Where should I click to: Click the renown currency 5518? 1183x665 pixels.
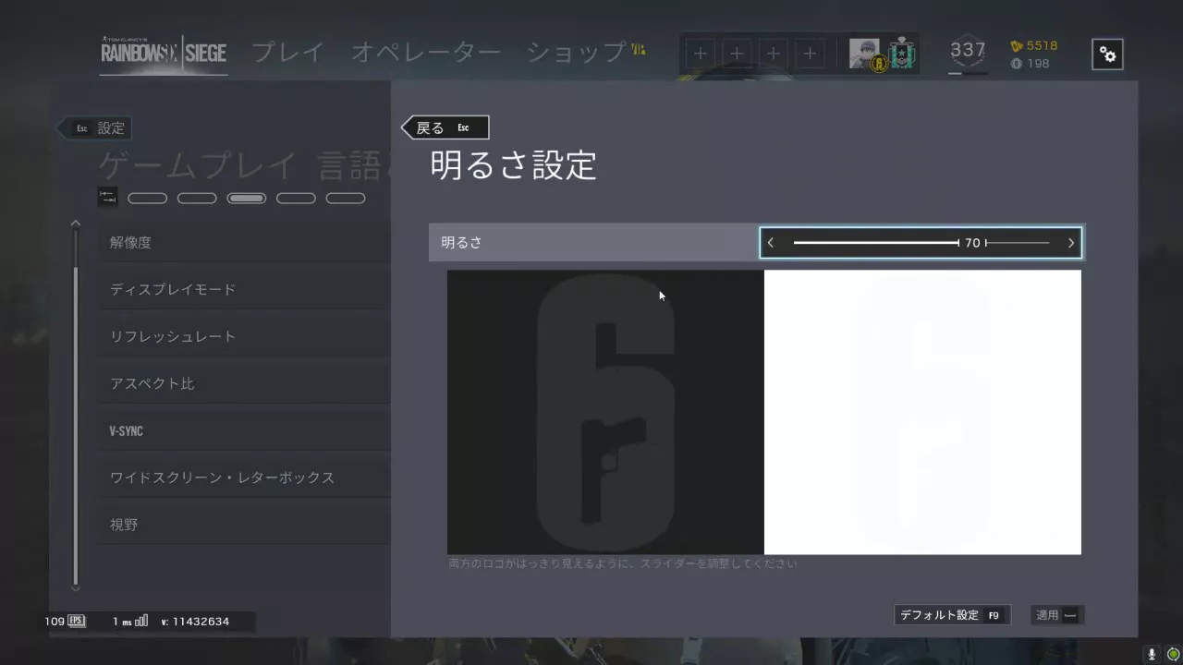1034,45
